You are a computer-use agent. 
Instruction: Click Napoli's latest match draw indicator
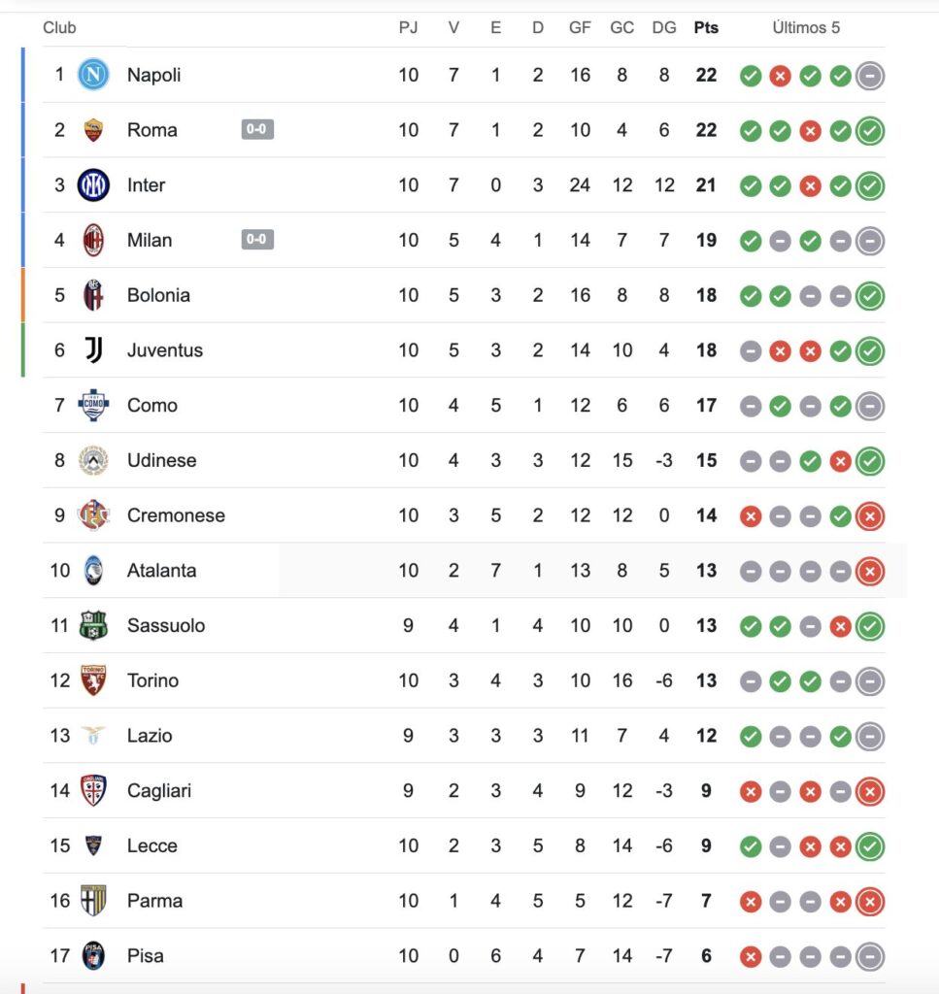(870, 76)
